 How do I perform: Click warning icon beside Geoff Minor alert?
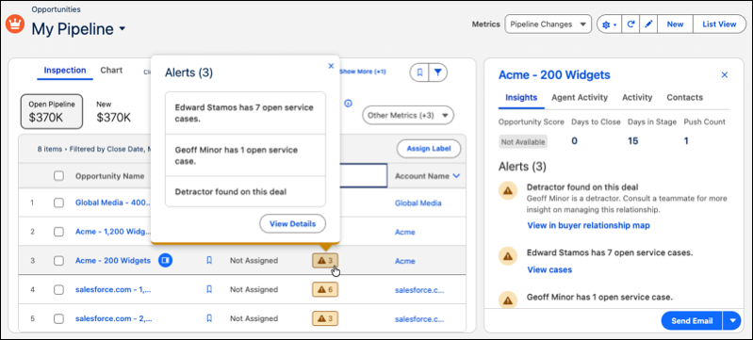pyautogui.click(x=507, y=300)
